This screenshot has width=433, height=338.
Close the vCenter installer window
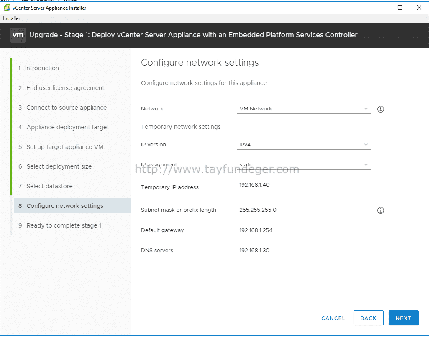click(419, 8)
